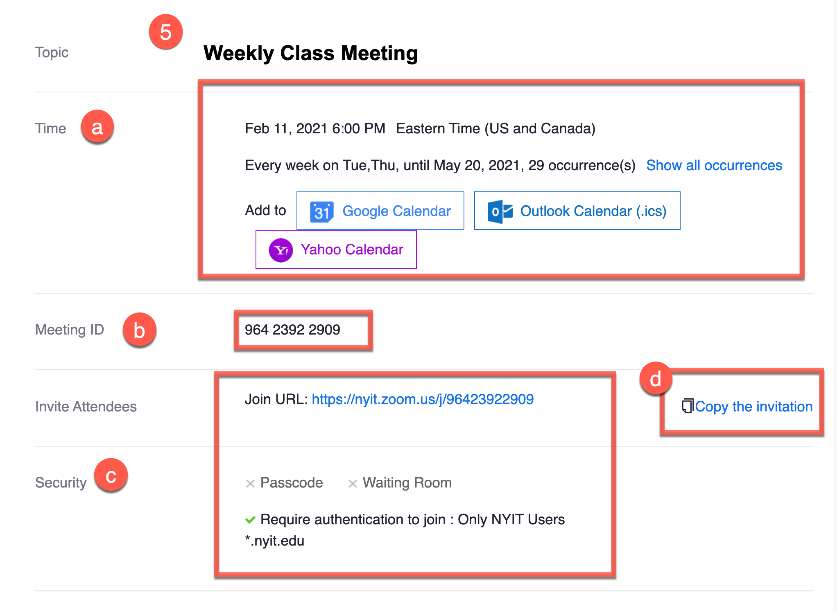This screenshot has width=837, height=611.
Task: Add meeting to Outlook Calendar (.ics)
Action: tap(577, 211)
